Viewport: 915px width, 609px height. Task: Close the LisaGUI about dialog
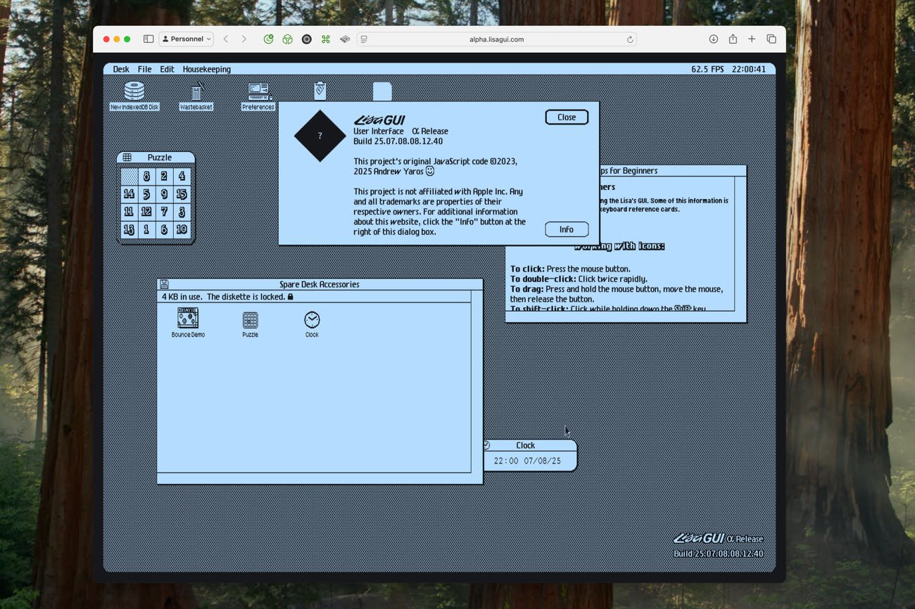click(567, 117)
